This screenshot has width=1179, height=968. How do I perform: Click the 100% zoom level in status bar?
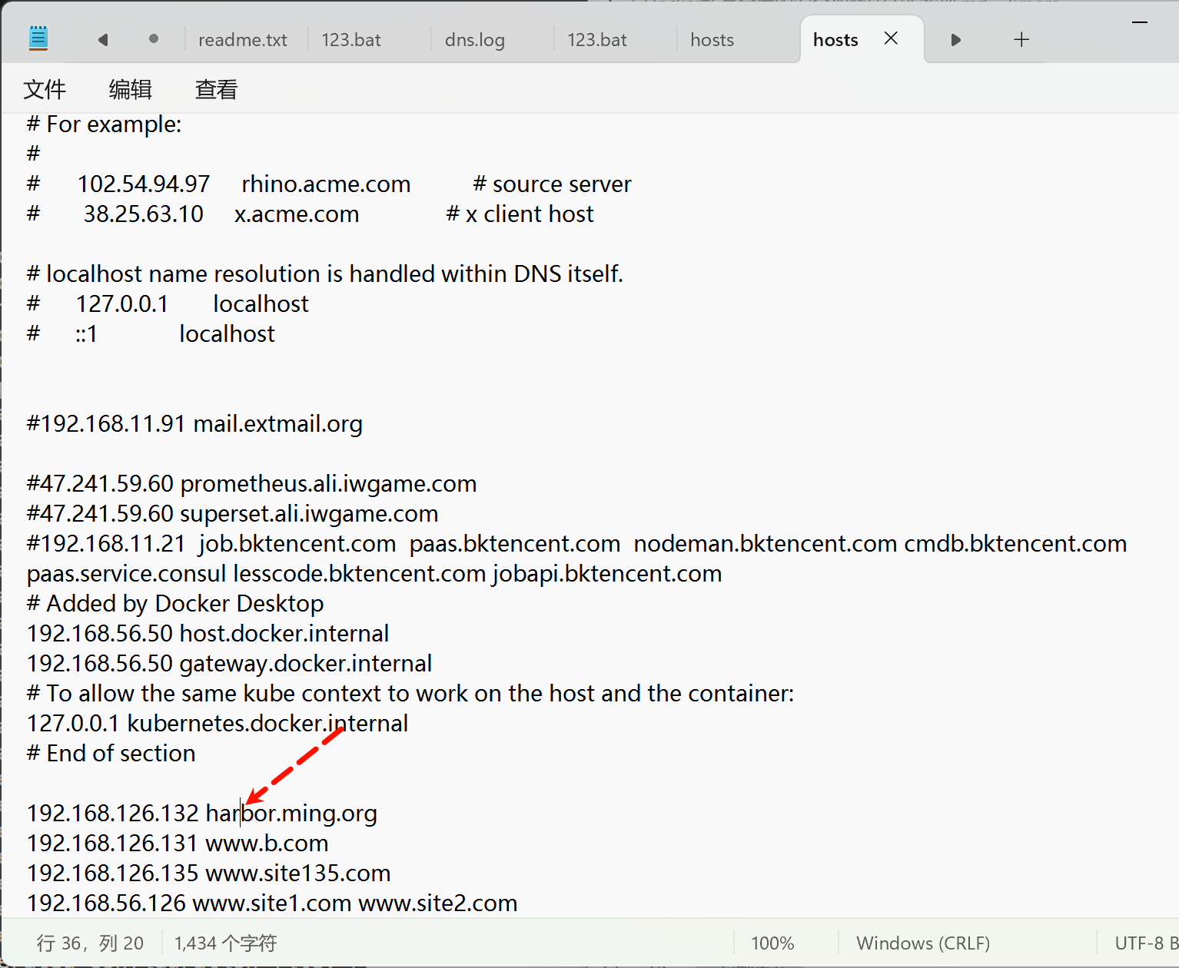coord(772,943)
